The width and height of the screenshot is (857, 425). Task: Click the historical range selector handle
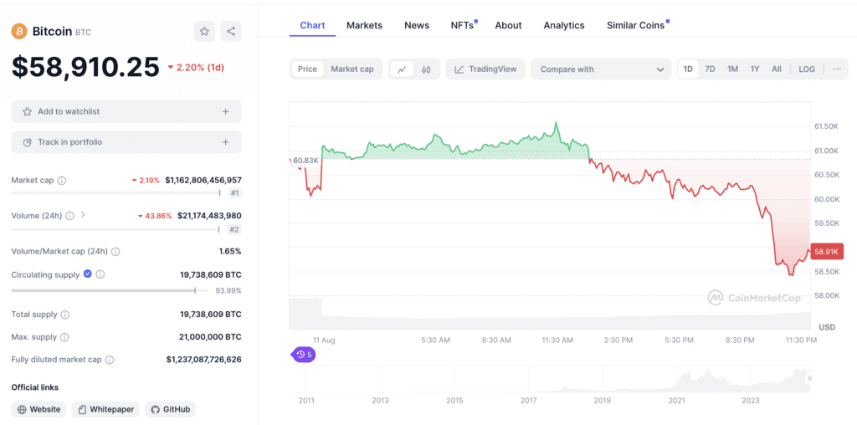click(x=809, y=378)
